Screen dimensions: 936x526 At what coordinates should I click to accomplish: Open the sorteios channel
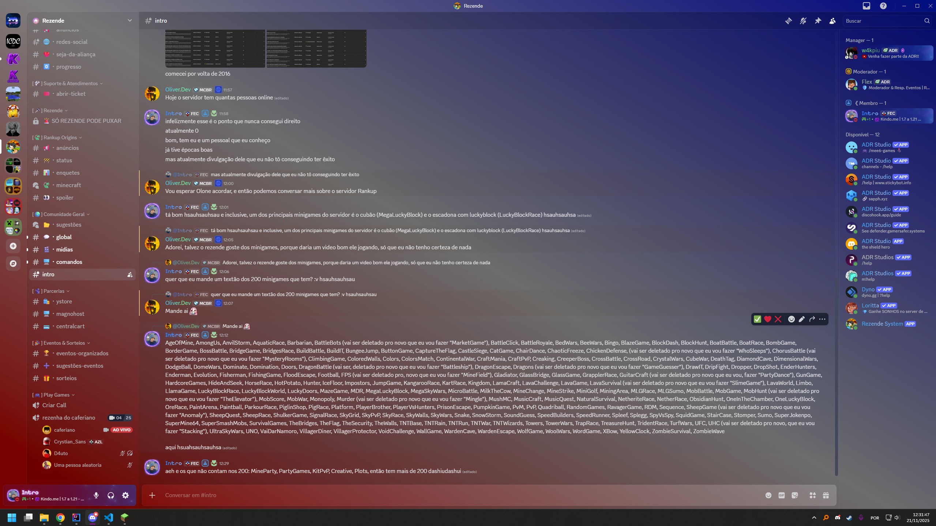coord(66,378)
